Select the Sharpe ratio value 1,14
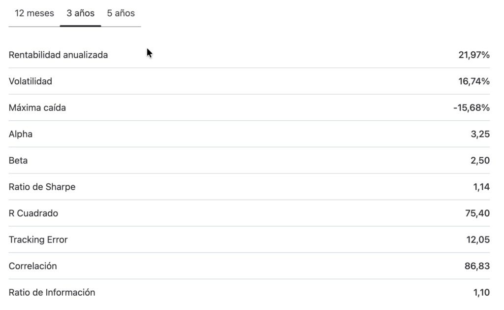This screenshot has width=504, height=310. (x=481, y=187)
